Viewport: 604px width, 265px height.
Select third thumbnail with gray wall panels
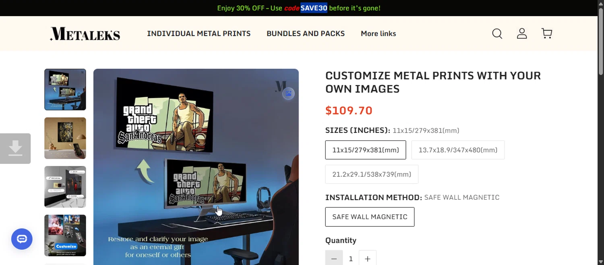[65, 187]
